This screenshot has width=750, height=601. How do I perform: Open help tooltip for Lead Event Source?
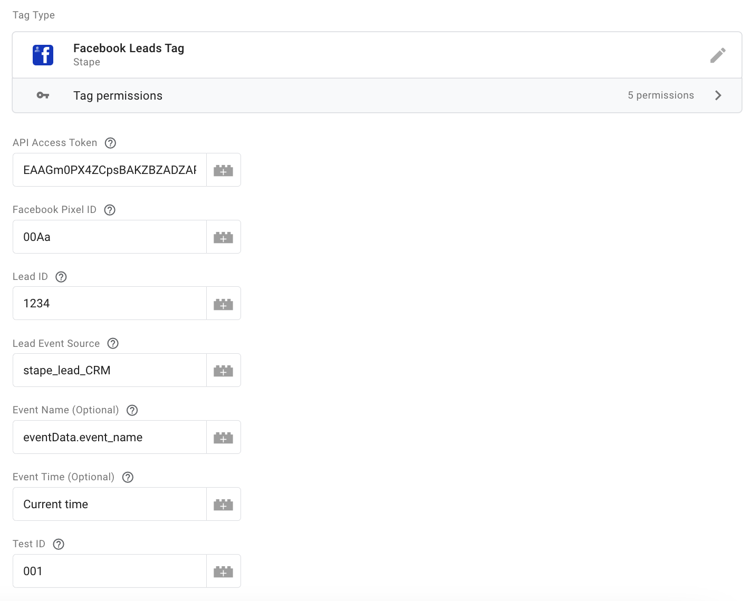click(112, 343)
